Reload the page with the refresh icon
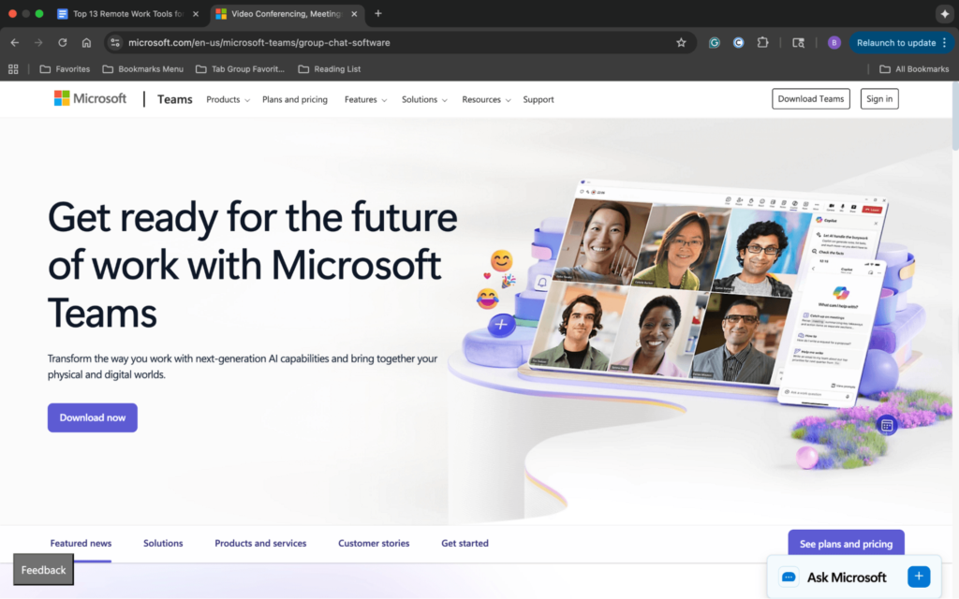 [x=63, y=43]
